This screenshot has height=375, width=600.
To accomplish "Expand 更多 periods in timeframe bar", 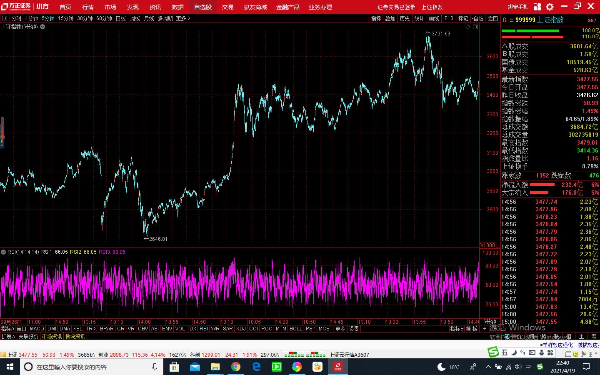I will pos(182,18).
